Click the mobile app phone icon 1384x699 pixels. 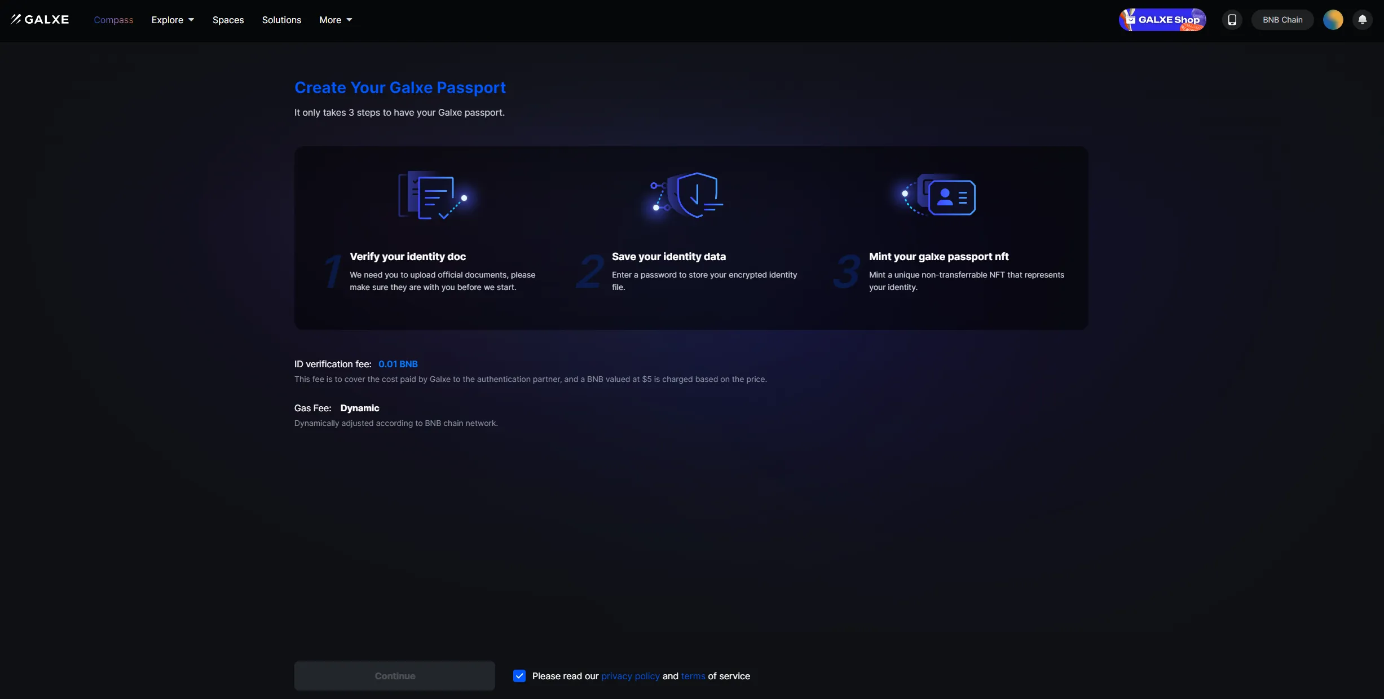pos(1232,20)
